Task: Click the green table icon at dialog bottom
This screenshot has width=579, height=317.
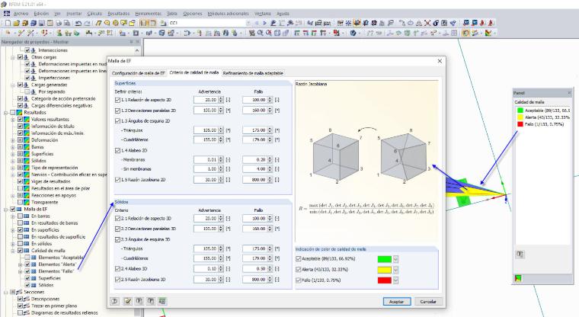Action: click(162, 301)
